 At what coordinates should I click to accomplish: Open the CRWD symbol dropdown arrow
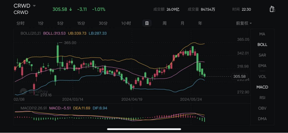[x=34, y=6]
